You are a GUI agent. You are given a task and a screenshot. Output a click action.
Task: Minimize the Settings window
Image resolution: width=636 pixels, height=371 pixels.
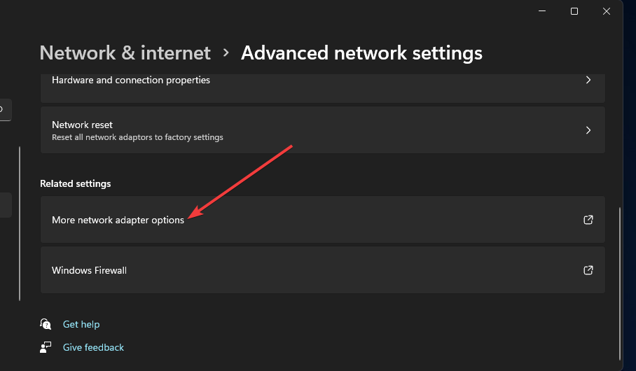[542, 11]
